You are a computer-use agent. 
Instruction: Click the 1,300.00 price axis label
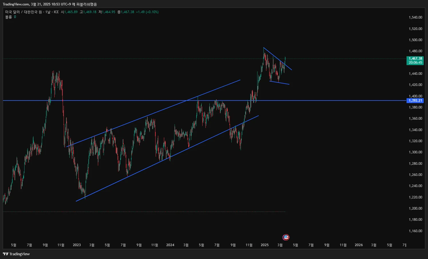pos(415,152)
